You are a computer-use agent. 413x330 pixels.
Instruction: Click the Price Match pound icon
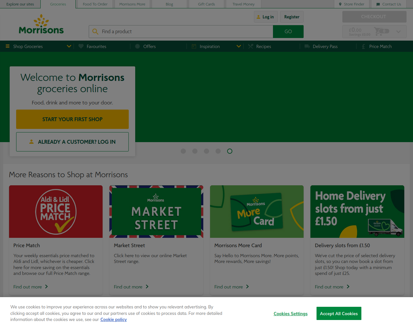coord(364,46)
